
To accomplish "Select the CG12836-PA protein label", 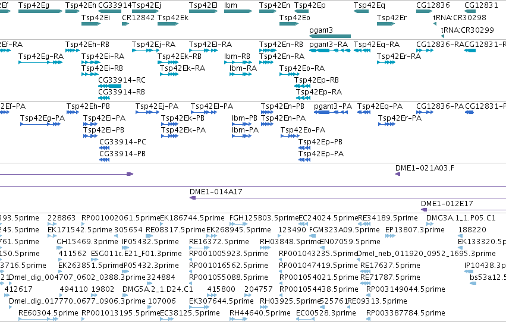I will tap(440, 106).
